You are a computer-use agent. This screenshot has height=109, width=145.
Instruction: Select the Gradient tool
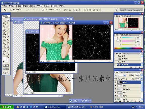tap(8, 37)
